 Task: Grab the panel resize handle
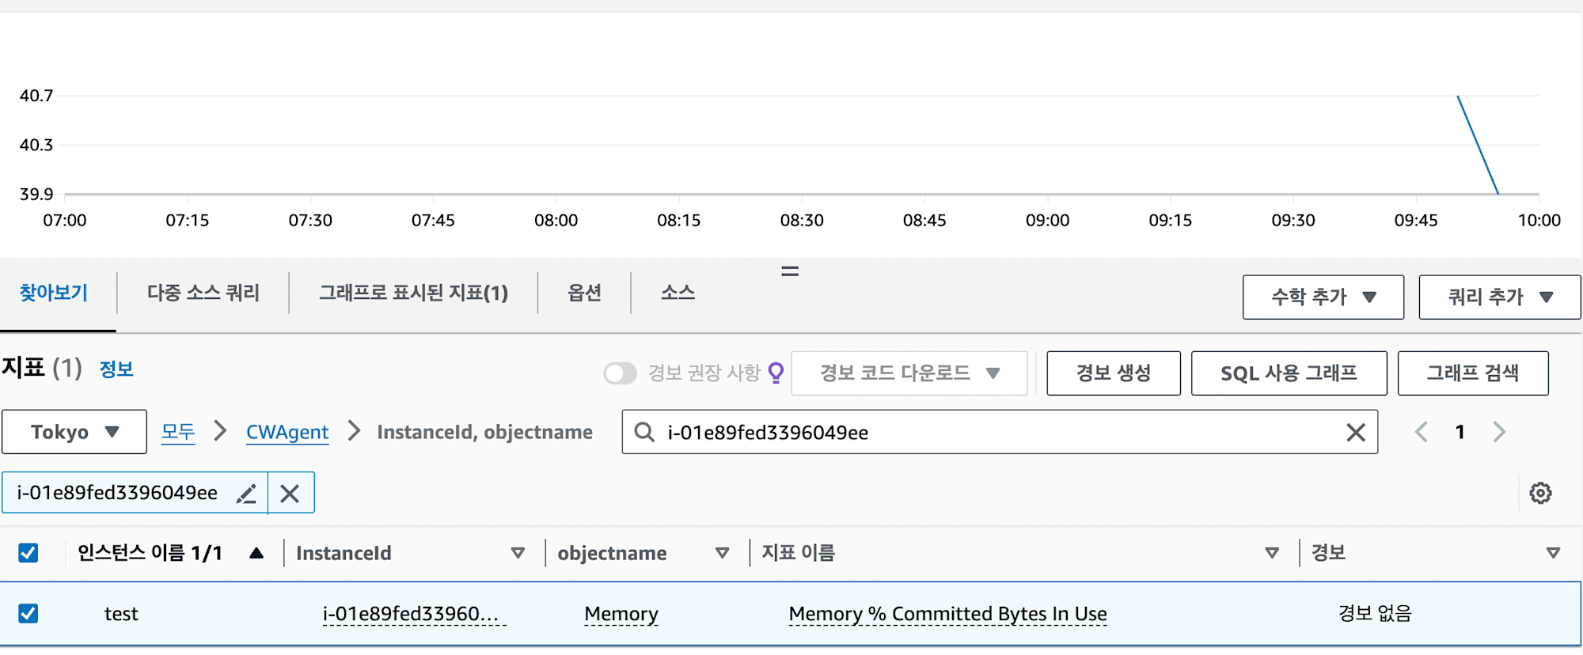[790, 271]
